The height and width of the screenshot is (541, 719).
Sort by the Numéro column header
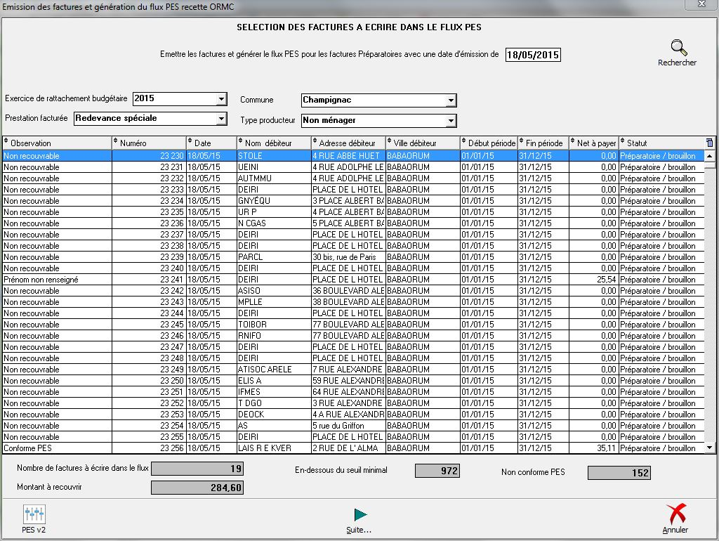click(149, 143)
